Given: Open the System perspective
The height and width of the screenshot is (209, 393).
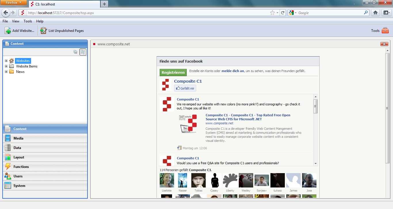Looking at the screenshot, I should [19, 186].
